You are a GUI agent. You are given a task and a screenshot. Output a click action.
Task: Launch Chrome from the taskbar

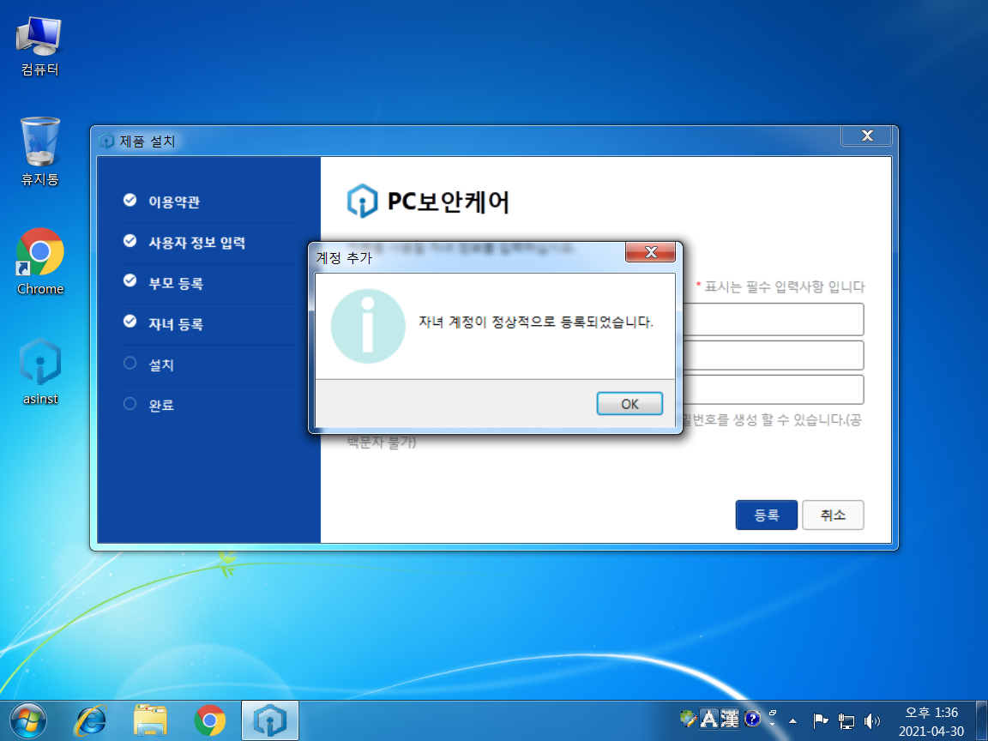210,720
